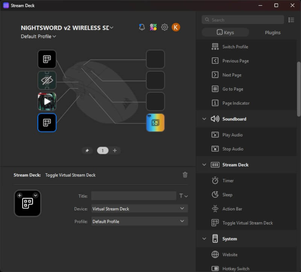Click the large key icon preview
Image resolution: width=301 pixels, height=272 pixels.
click(27, 203)
